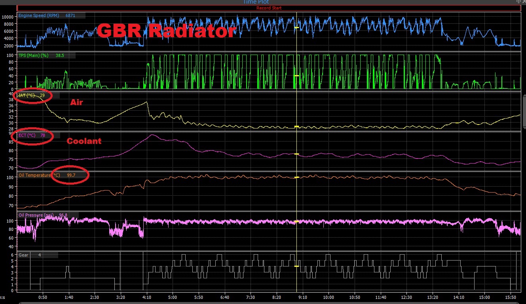The width and height of the screenshot is (526, 304).
Task: Click the 1:40 time axis label
Action: [69, 297]
